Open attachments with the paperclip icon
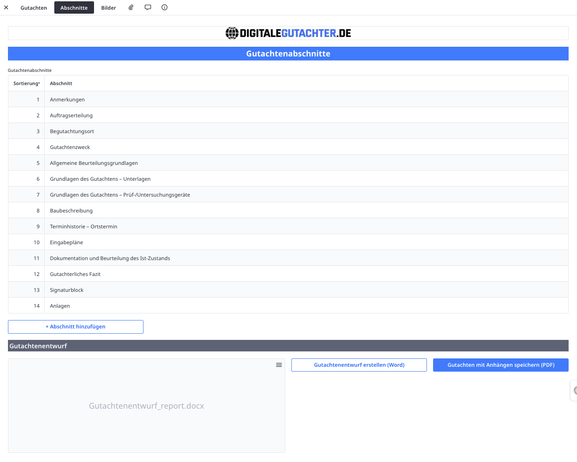Image resolution: width=577 pixels, height=462 pixels. tap(131, 7)
